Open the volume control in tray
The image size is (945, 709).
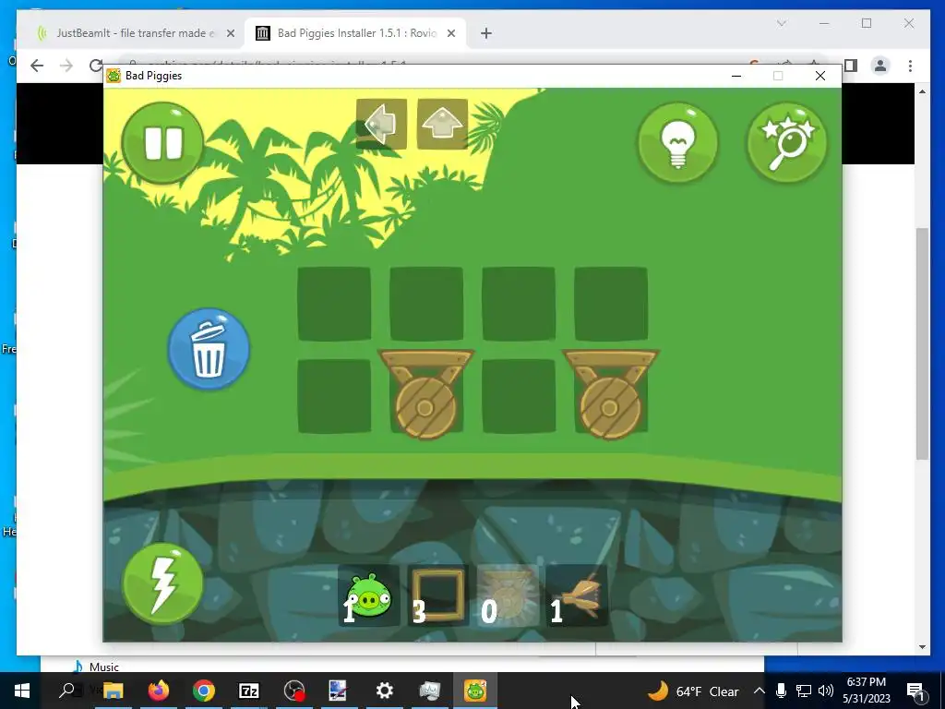pyautogui.click(x=826, y=691)
